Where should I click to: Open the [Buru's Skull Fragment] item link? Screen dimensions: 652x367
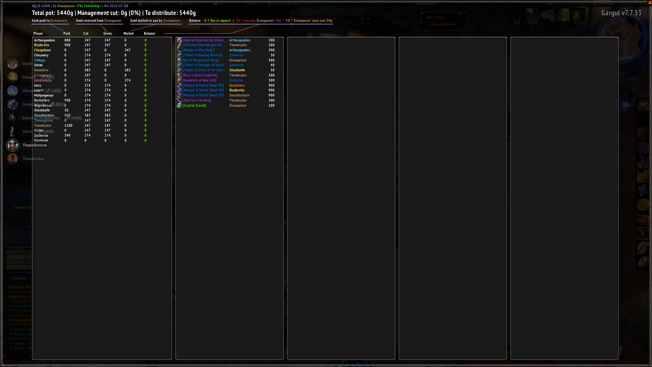pyautogui.click(x=200, y=75)
